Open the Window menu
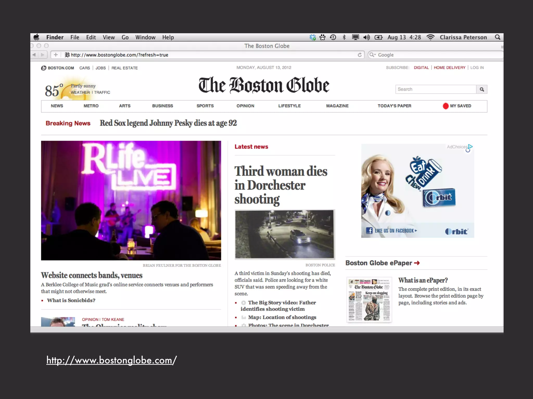This screenshot has height=399, width=533. (145, 37)
